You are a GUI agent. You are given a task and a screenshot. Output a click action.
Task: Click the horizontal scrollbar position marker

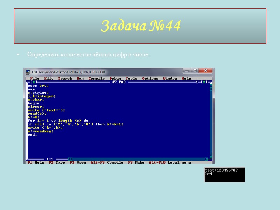[71, 159]
